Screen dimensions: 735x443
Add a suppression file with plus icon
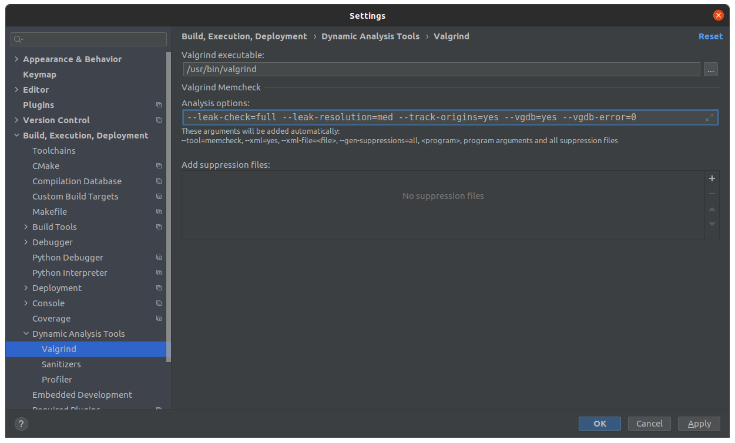712,178
